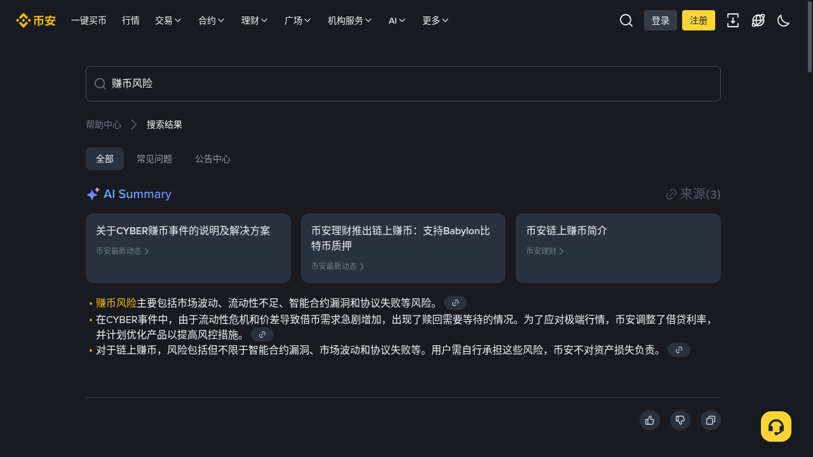
Task: Expand the AI dropdown menu
Action: click(397, 20)
